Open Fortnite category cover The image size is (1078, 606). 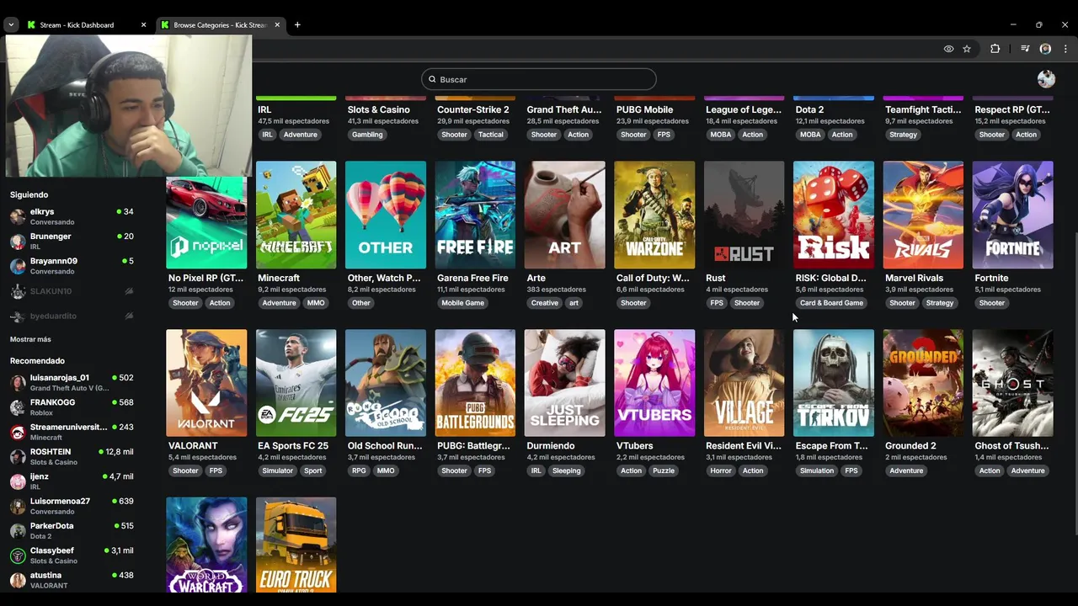point(1012,215)
